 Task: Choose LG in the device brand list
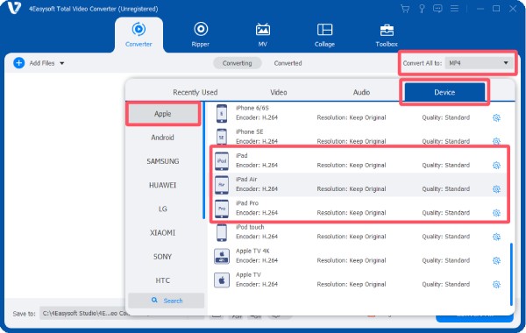click(163, 209)
